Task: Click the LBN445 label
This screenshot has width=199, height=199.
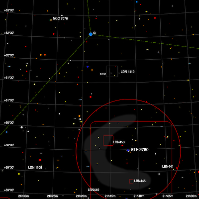Action: click(x=140, y=181)
